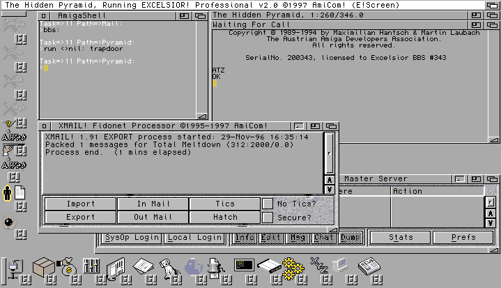Image resolution: width=501 pixels, height=288 pixels.
Task: Click the SysOp Login button
Action: [x=130, y=237]
